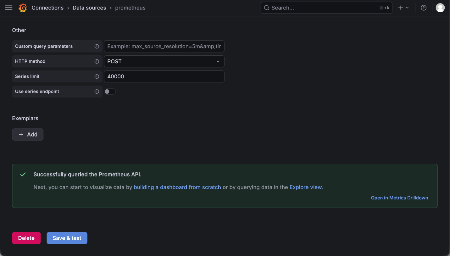This screenshot has height=262, width=450.
Task: Delete the data source
Action: click(x=26, y=238)
